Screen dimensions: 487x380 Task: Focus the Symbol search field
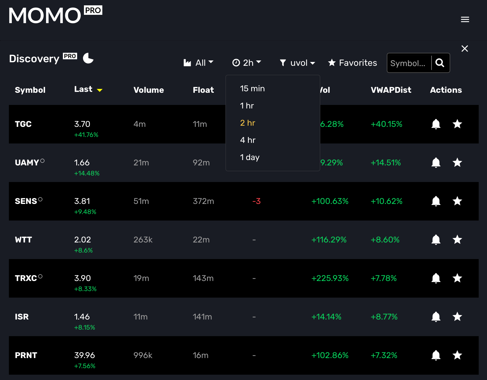coord(409,63)
